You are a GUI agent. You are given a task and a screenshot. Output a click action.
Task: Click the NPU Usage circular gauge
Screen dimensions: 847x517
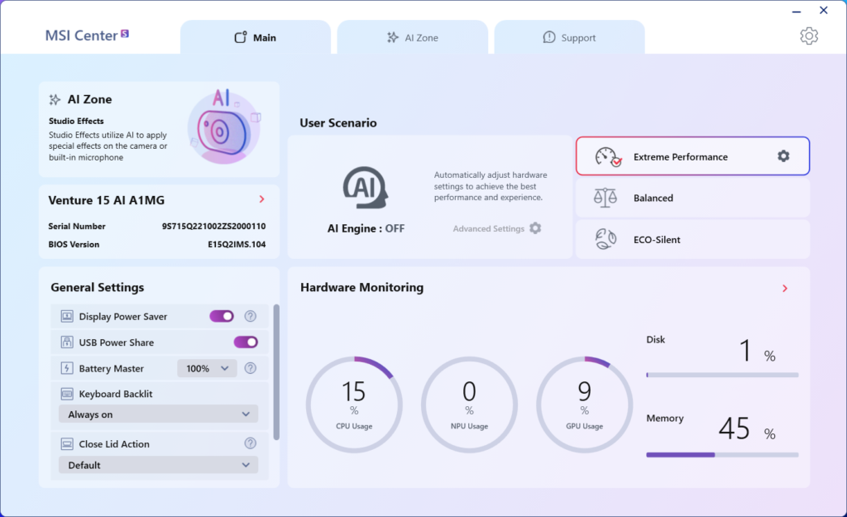point(469,405)
